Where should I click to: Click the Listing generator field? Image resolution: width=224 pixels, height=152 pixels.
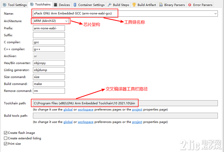pos(49,70)
